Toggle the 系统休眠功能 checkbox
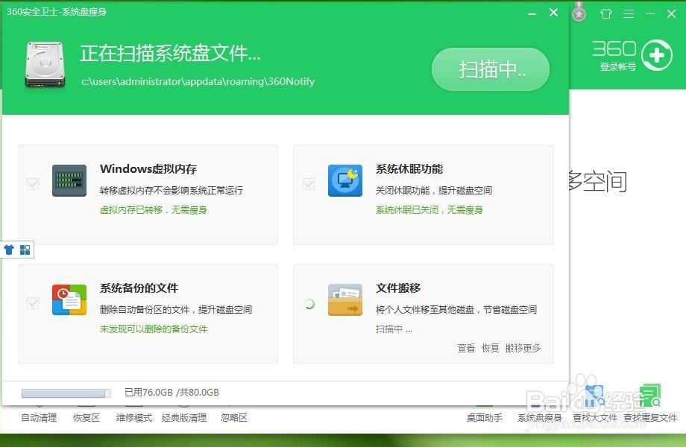Viewport: 686px width, 447px height. [309, 183]
